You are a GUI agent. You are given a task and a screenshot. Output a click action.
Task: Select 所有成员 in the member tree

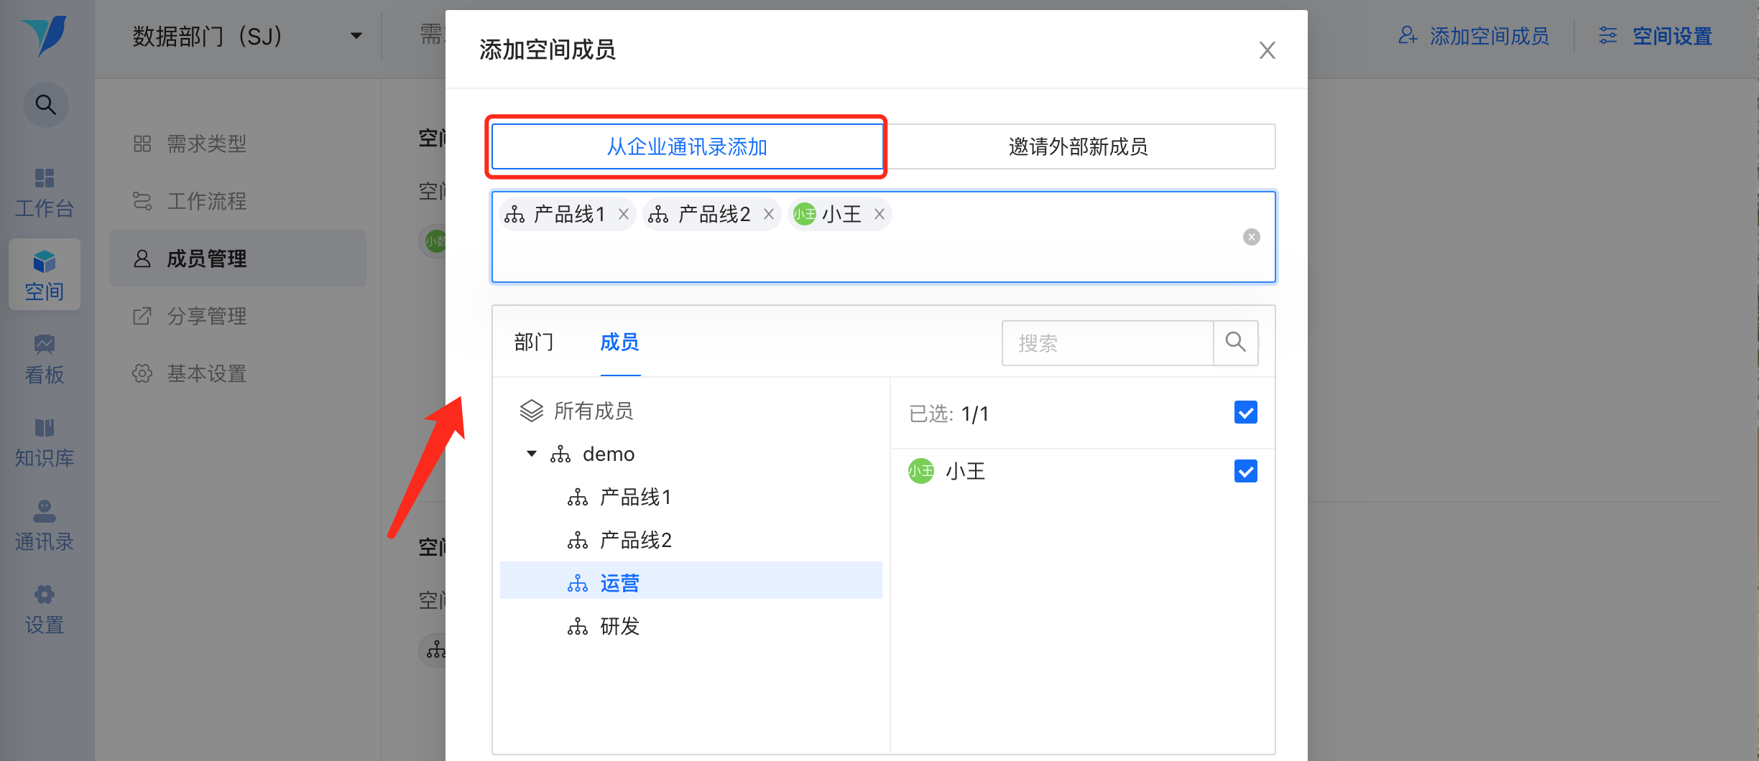click(x=593, y=411)
